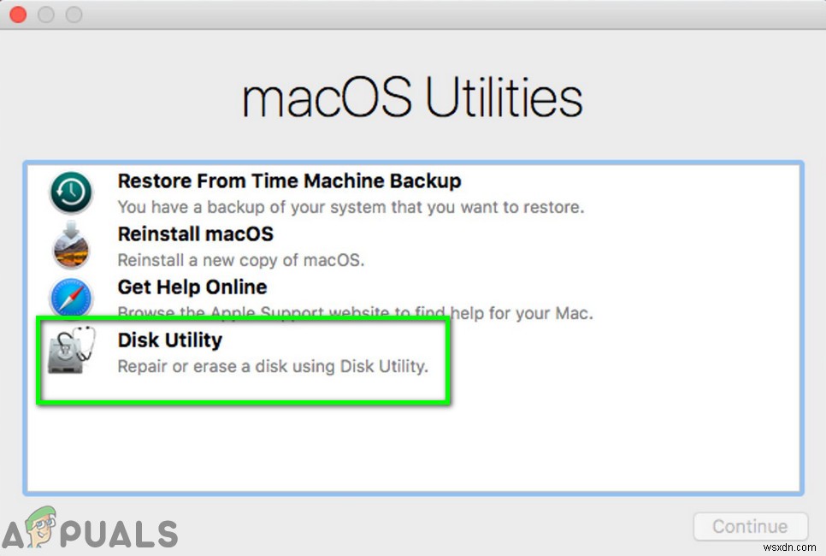This screenshot has height=556, width=826.
Task: Select the Get Help Online option
Action: [192, 287]
